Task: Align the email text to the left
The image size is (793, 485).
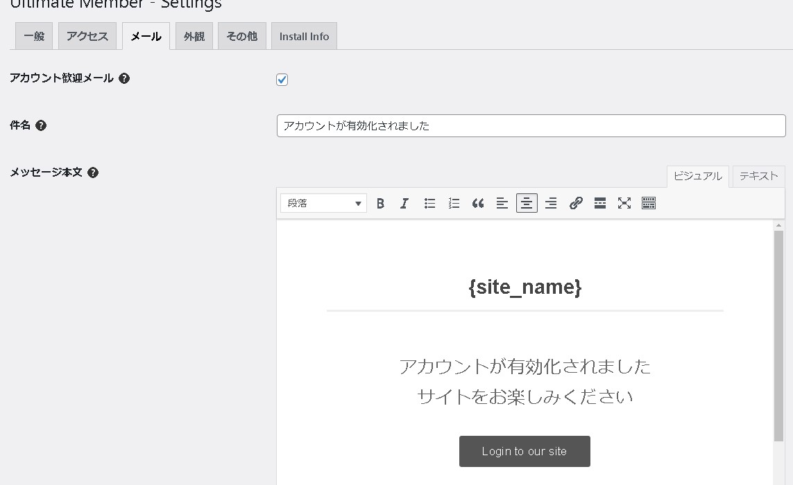Action: (502, 203)
